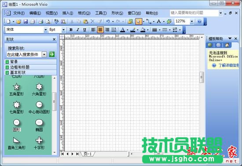The image size is (242, 166).
Task: Close the 形状 shapes panel
Action: [54, 39]
